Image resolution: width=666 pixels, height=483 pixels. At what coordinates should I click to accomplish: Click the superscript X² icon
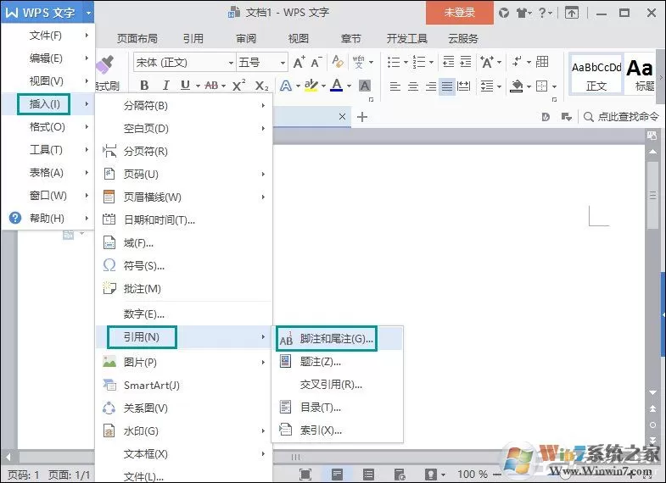tap(238, 86)
